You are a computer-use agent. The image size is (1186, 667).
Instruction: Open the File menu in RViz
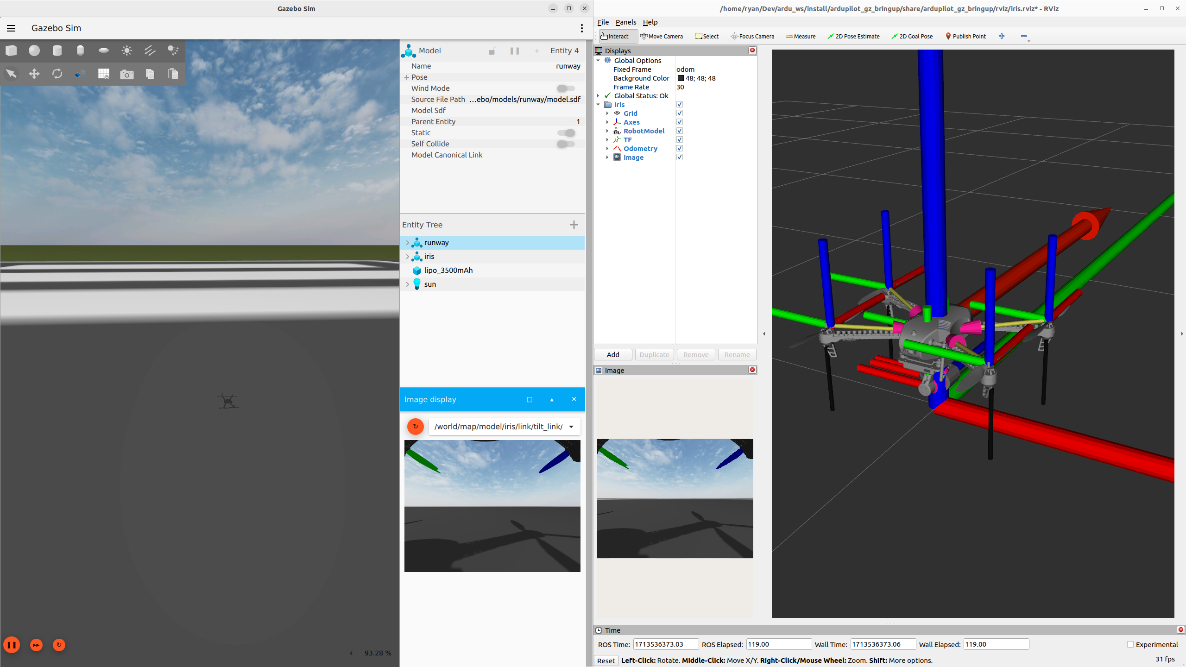[603, 22]
